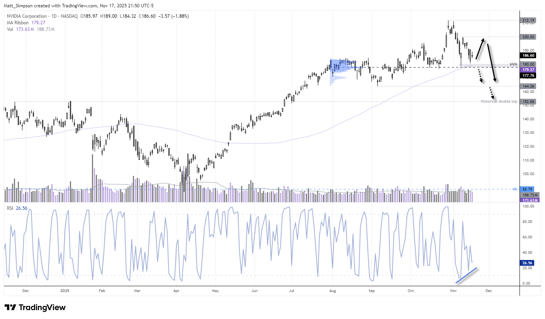Click the upward solid black arrow
Viewport: 545px width, 319px height.
(x=480, y=49)
